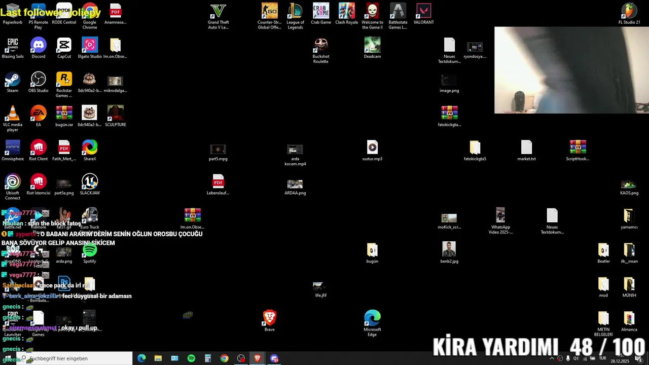This screenshot has height=365, width=649.
Task: Open Microsoft Edge from the taskbar
Action: pyautogui.click(x=141, y=358)
